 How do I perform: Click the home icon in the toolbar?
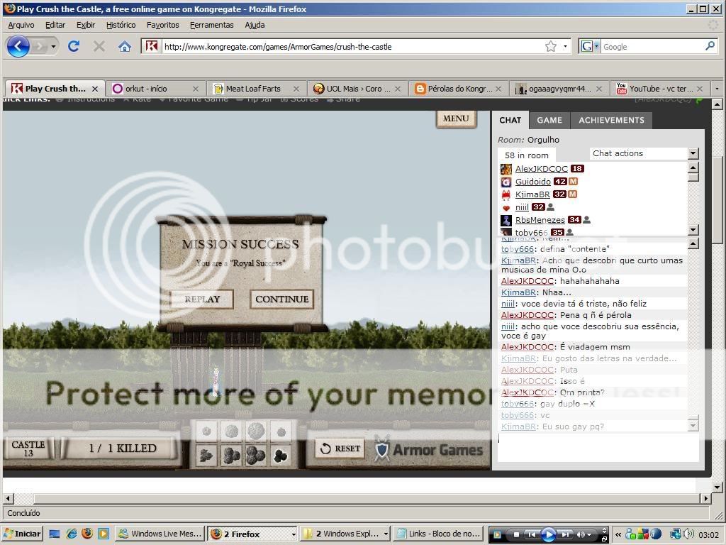point(125,47)
